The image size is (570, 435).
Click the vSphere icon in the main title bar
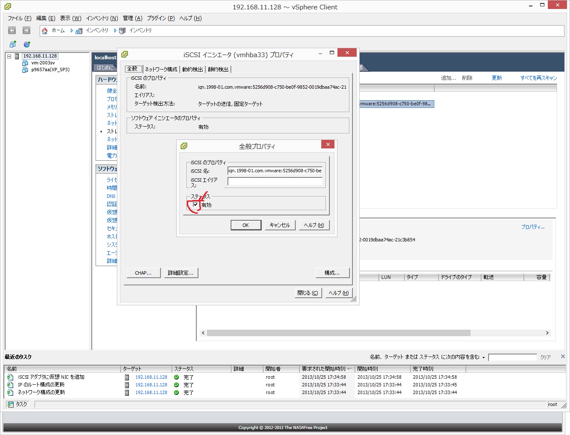(8, 6)
